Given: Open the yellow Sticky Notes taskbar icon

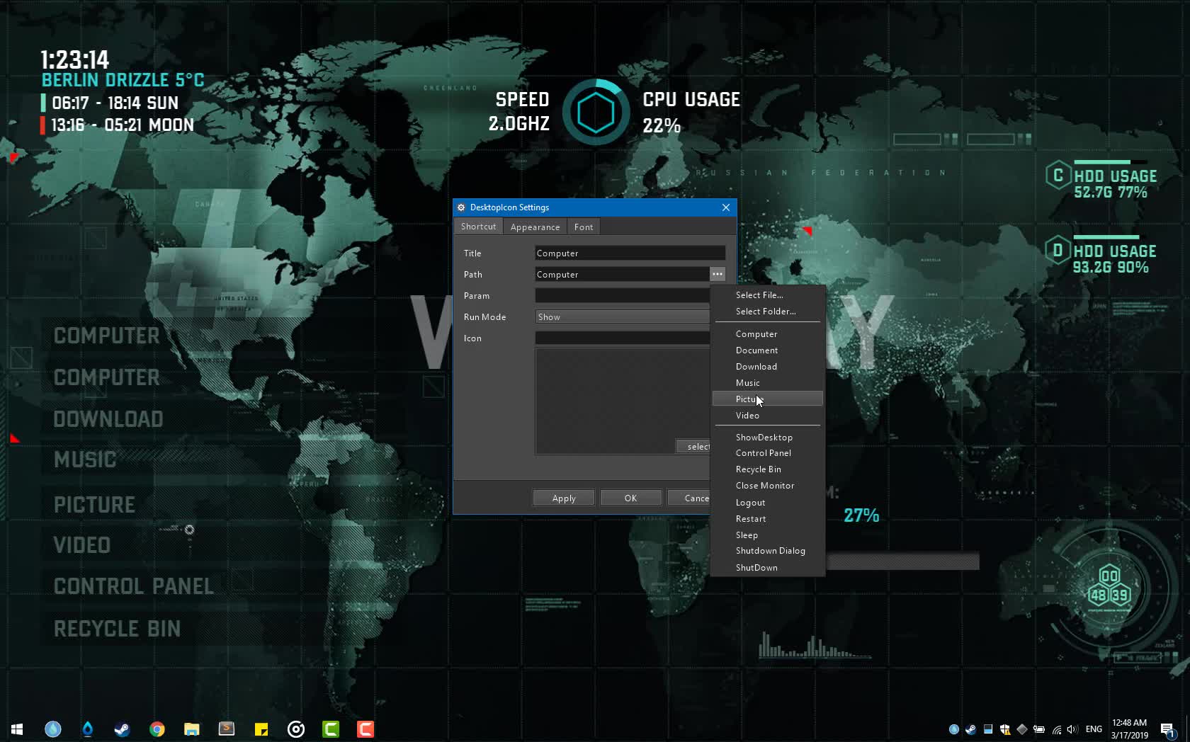Looking at the screenshot, I should (x=261, y=729).
